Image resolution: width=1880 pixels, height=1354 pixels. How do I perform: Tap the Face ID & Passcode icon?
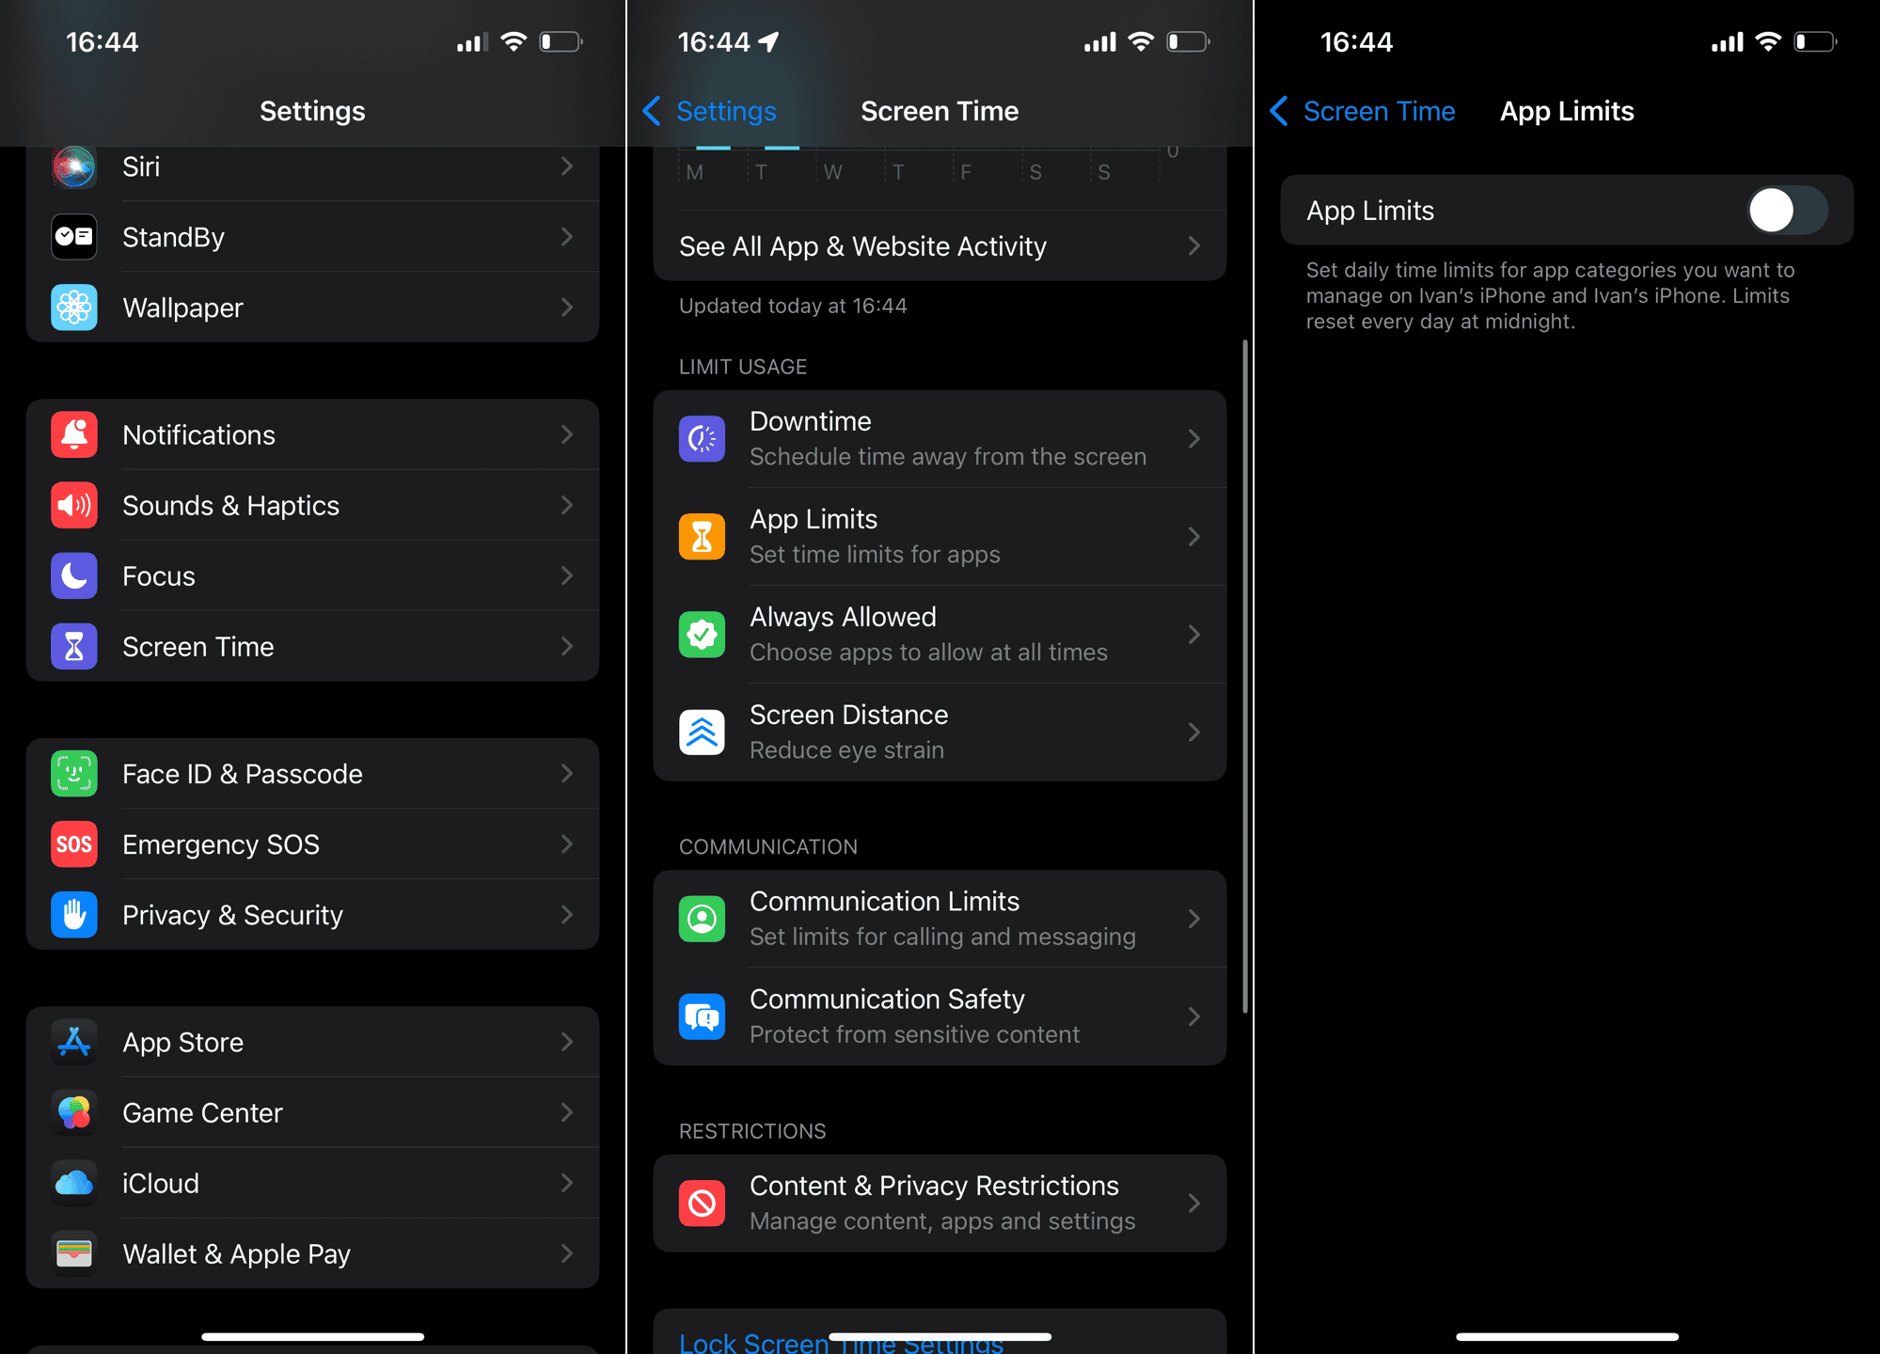74,773
